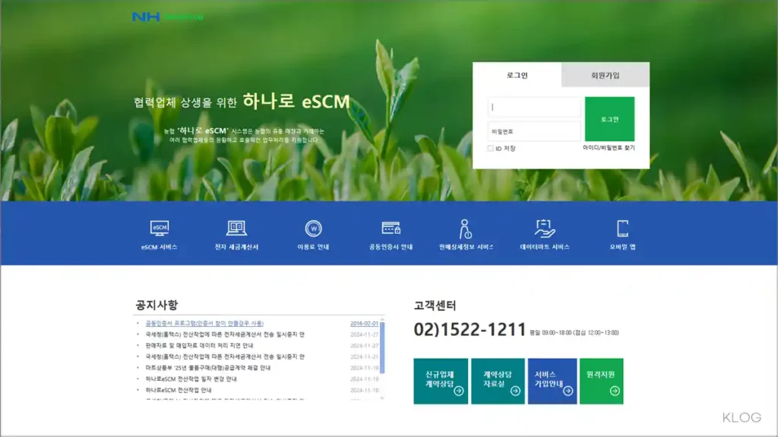
Task: Click the arrow icon on 원격지원
Action: [x=615, y=391]
